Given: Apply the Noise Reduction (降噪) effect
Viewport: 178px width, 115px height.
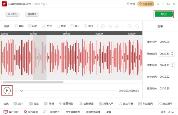Looking at the screenshot, I should point(49,103).
